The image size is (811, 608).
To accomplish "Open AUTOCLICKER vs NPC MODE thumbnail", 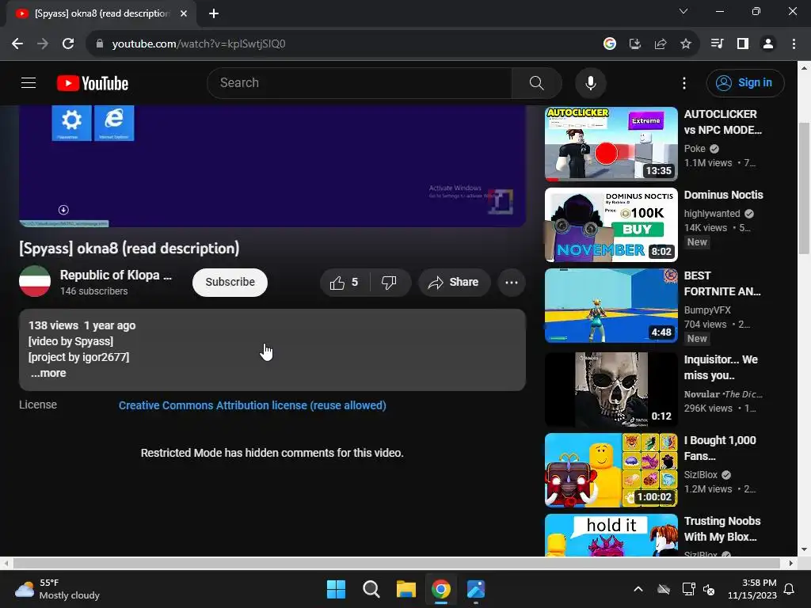I will tap(611, 144).
